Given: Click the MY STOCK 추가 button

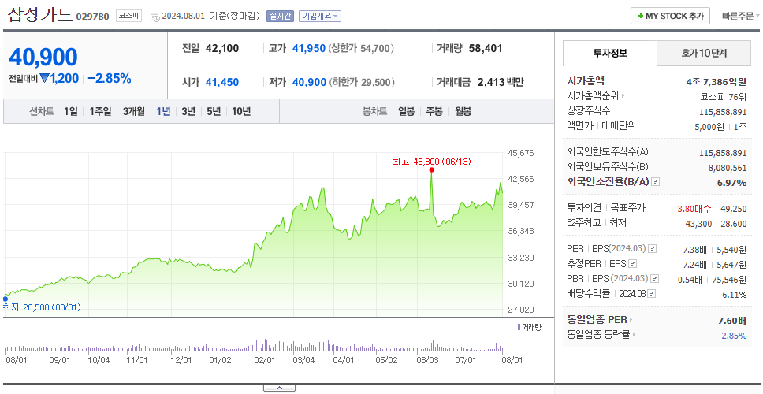Looking at the screenshot, I should coord(670,16).
